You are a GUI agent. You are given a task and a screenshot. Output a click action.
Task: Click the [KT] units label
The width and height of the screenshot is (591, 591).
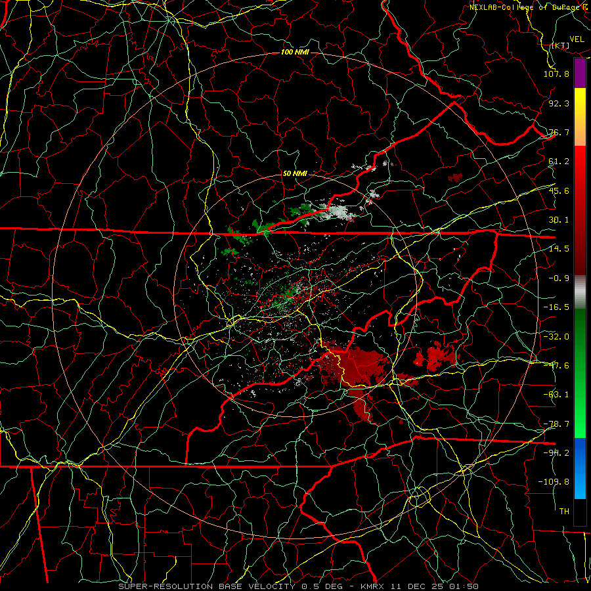561,45
